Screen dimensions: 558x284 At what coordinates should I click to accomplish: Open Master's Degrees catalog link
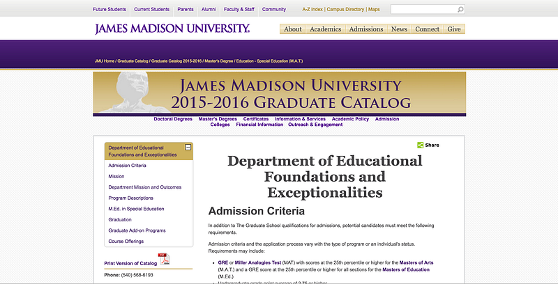click(218, 119)
